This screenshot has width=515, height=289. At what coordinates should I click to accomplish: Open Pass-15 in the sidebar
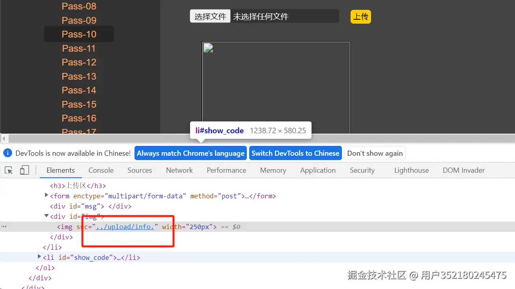(x=79, y=104)
